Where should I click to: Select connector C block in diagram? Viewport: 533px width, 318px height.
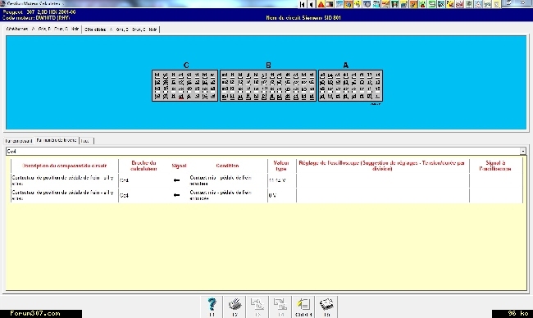pos(184,85)
